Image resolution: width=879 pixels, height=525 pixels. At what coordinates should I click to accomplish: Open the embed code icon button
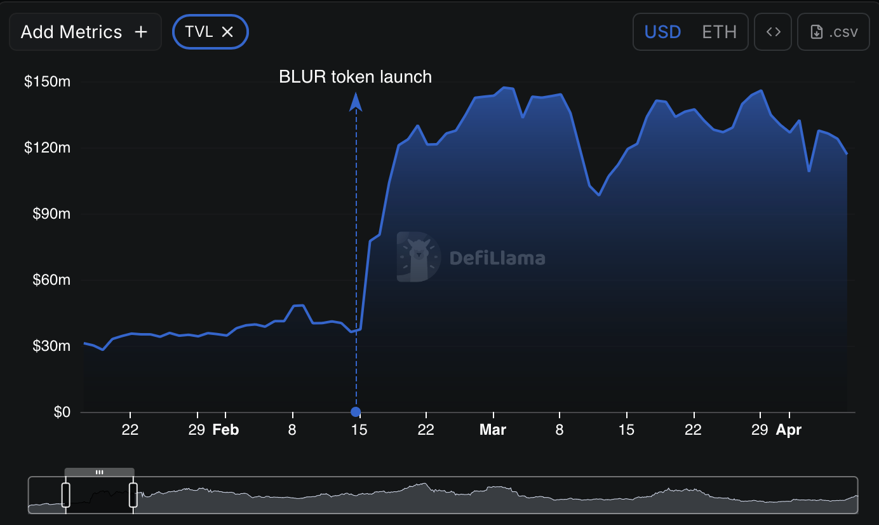pyautogui.click(x=773, y=32)
